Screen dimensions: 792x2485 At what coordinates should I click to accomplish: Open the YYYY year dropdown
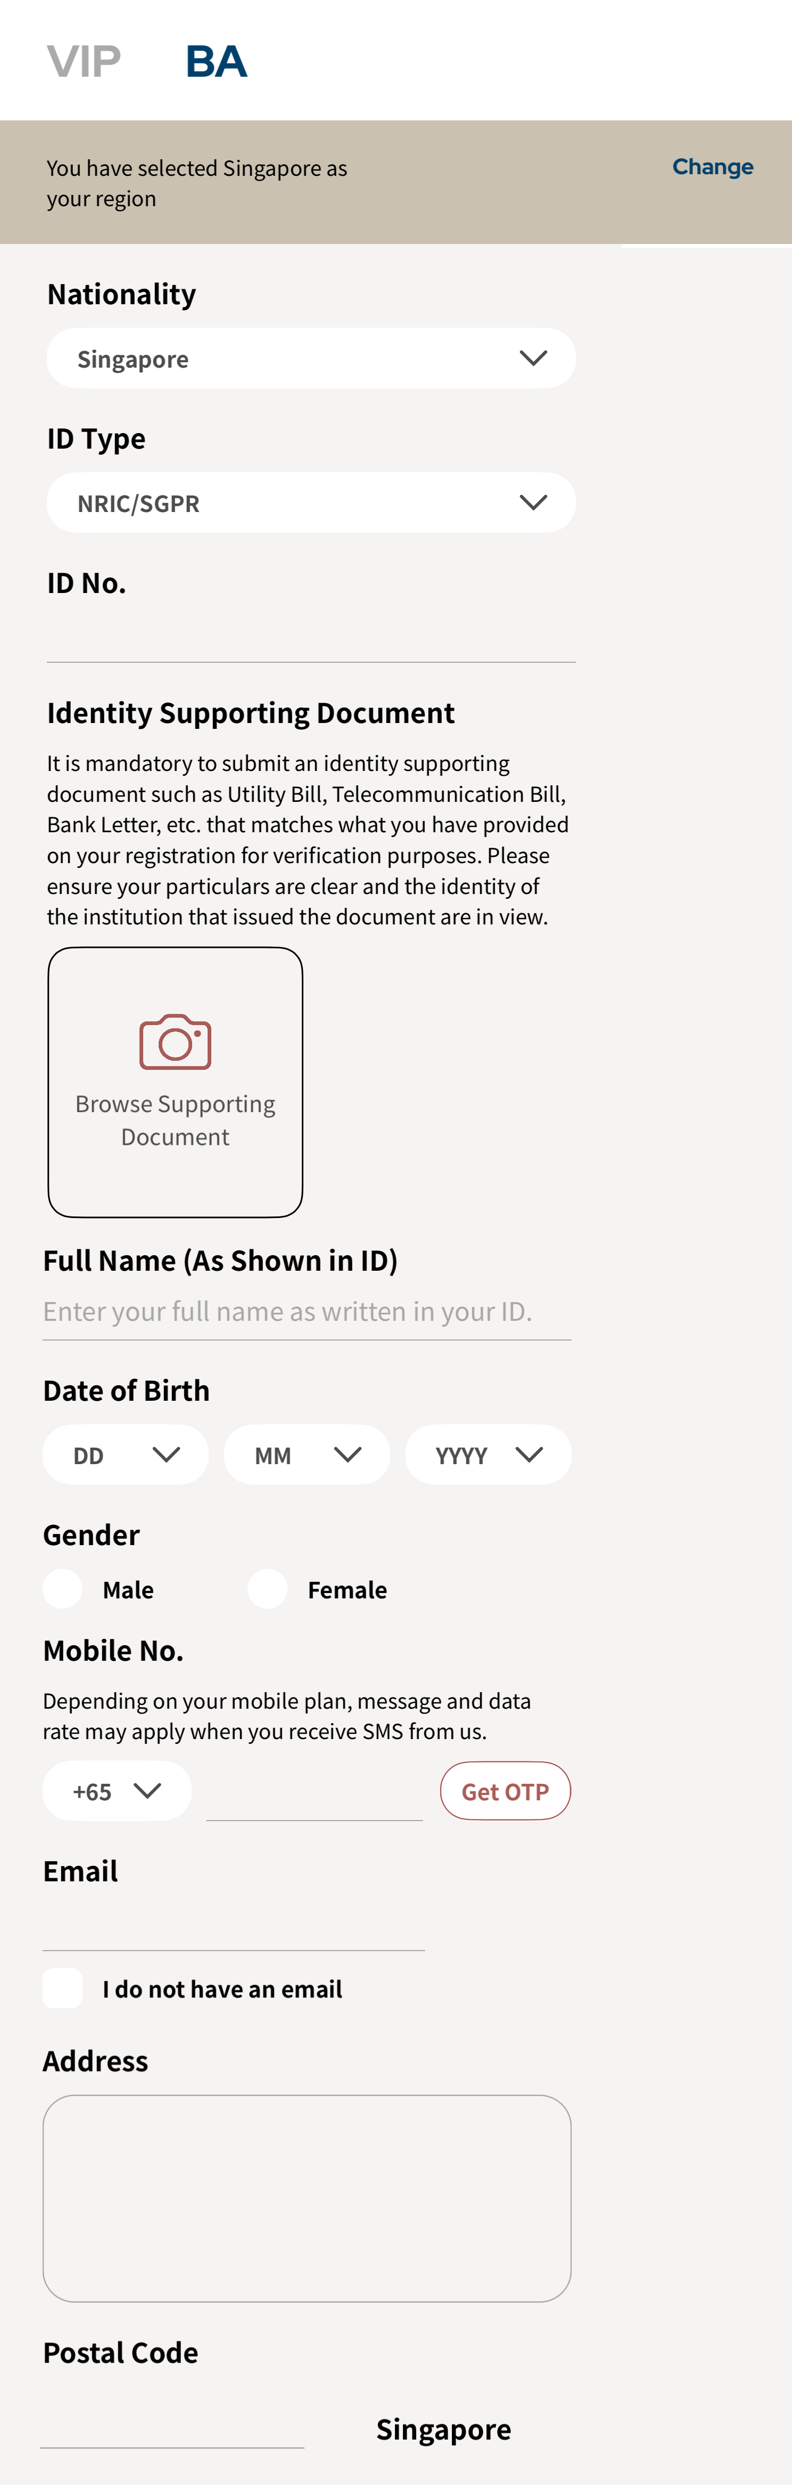pos(488,1455)
